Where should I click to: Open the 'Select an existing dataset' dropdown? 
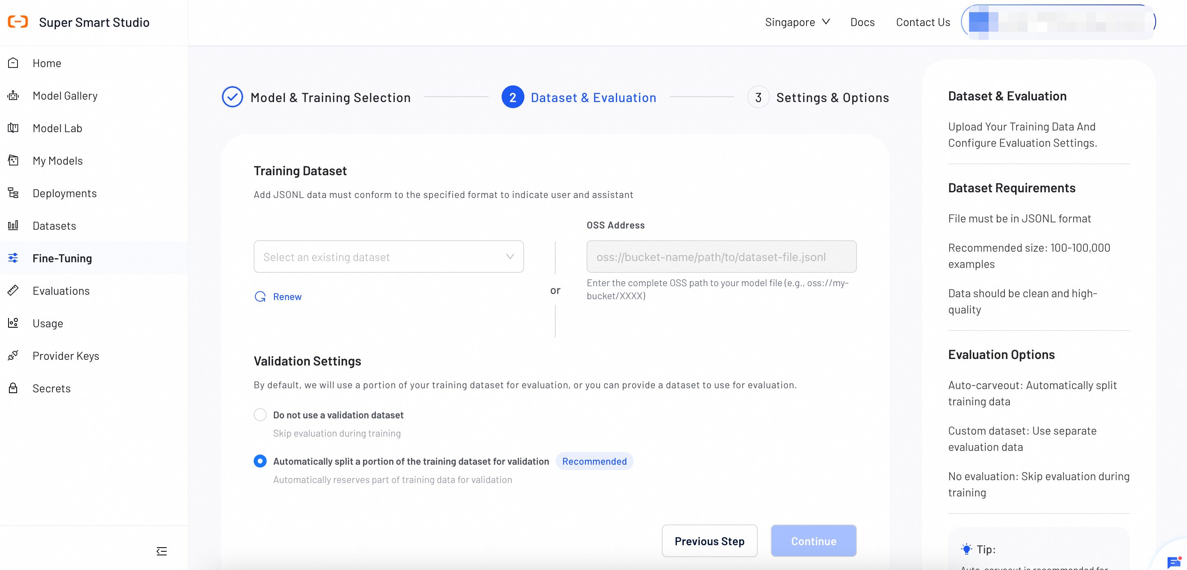tap(389, 257)
